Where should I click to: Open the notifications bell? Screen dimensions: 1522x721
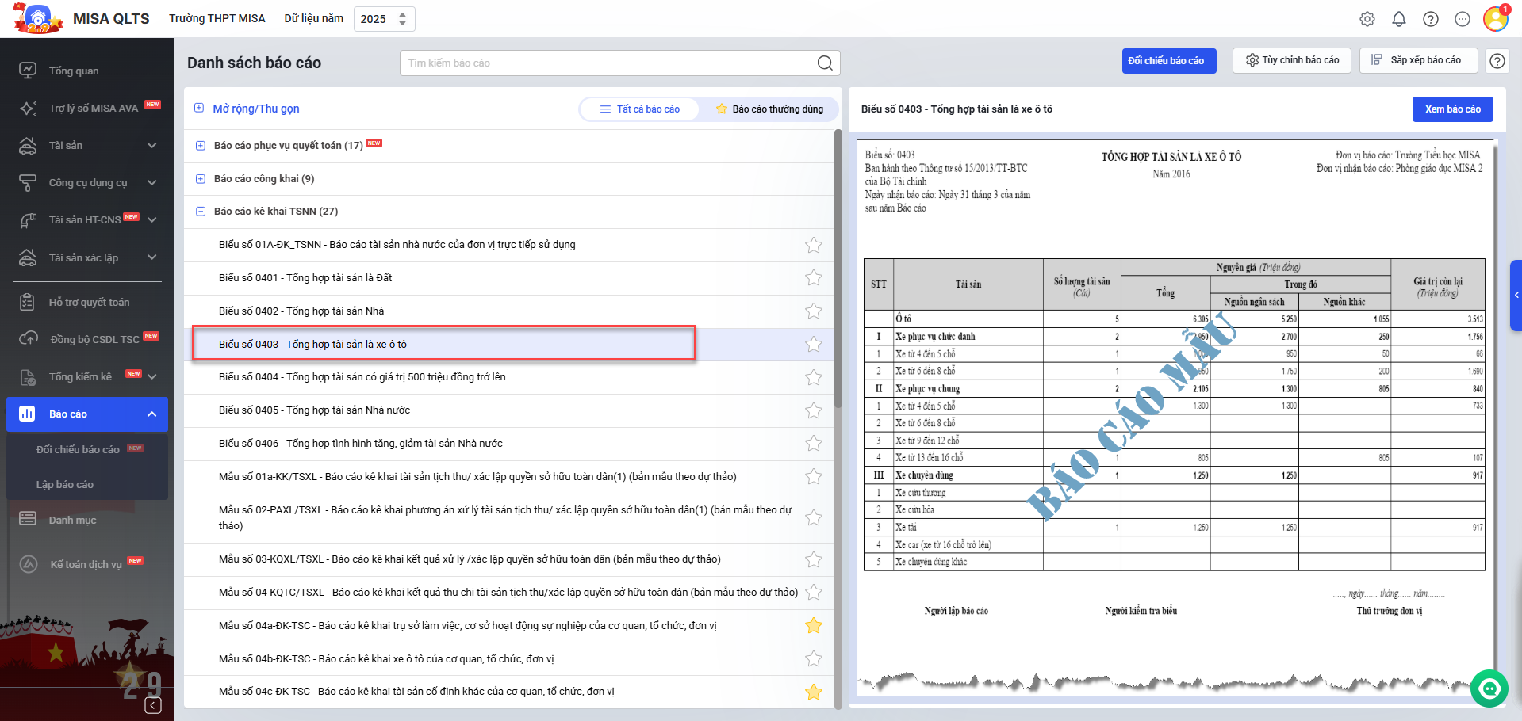(1398, 19)
